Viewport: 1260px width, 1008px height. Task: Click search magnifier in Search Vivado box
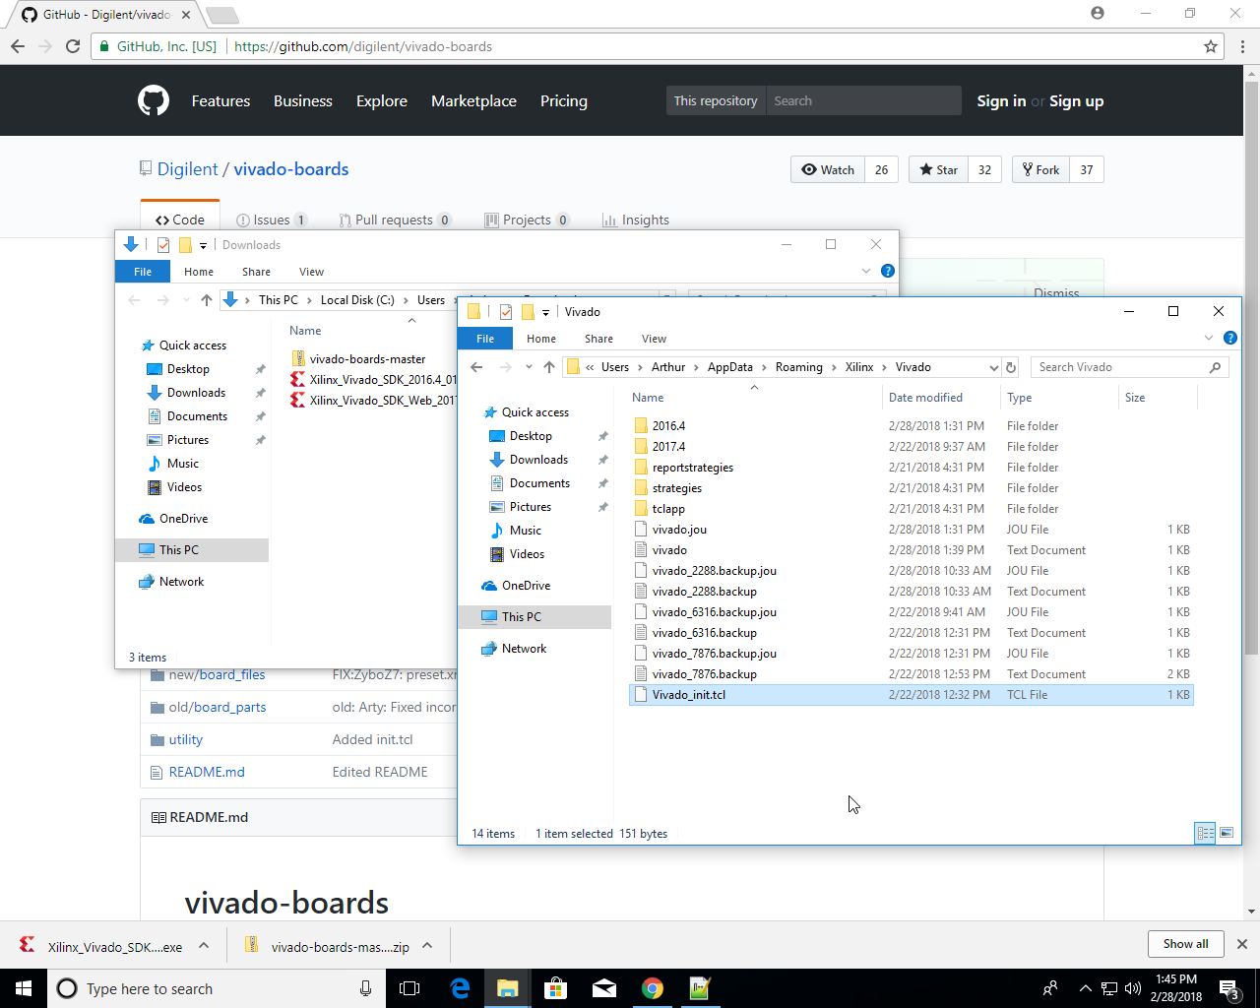pos(1216,367)
